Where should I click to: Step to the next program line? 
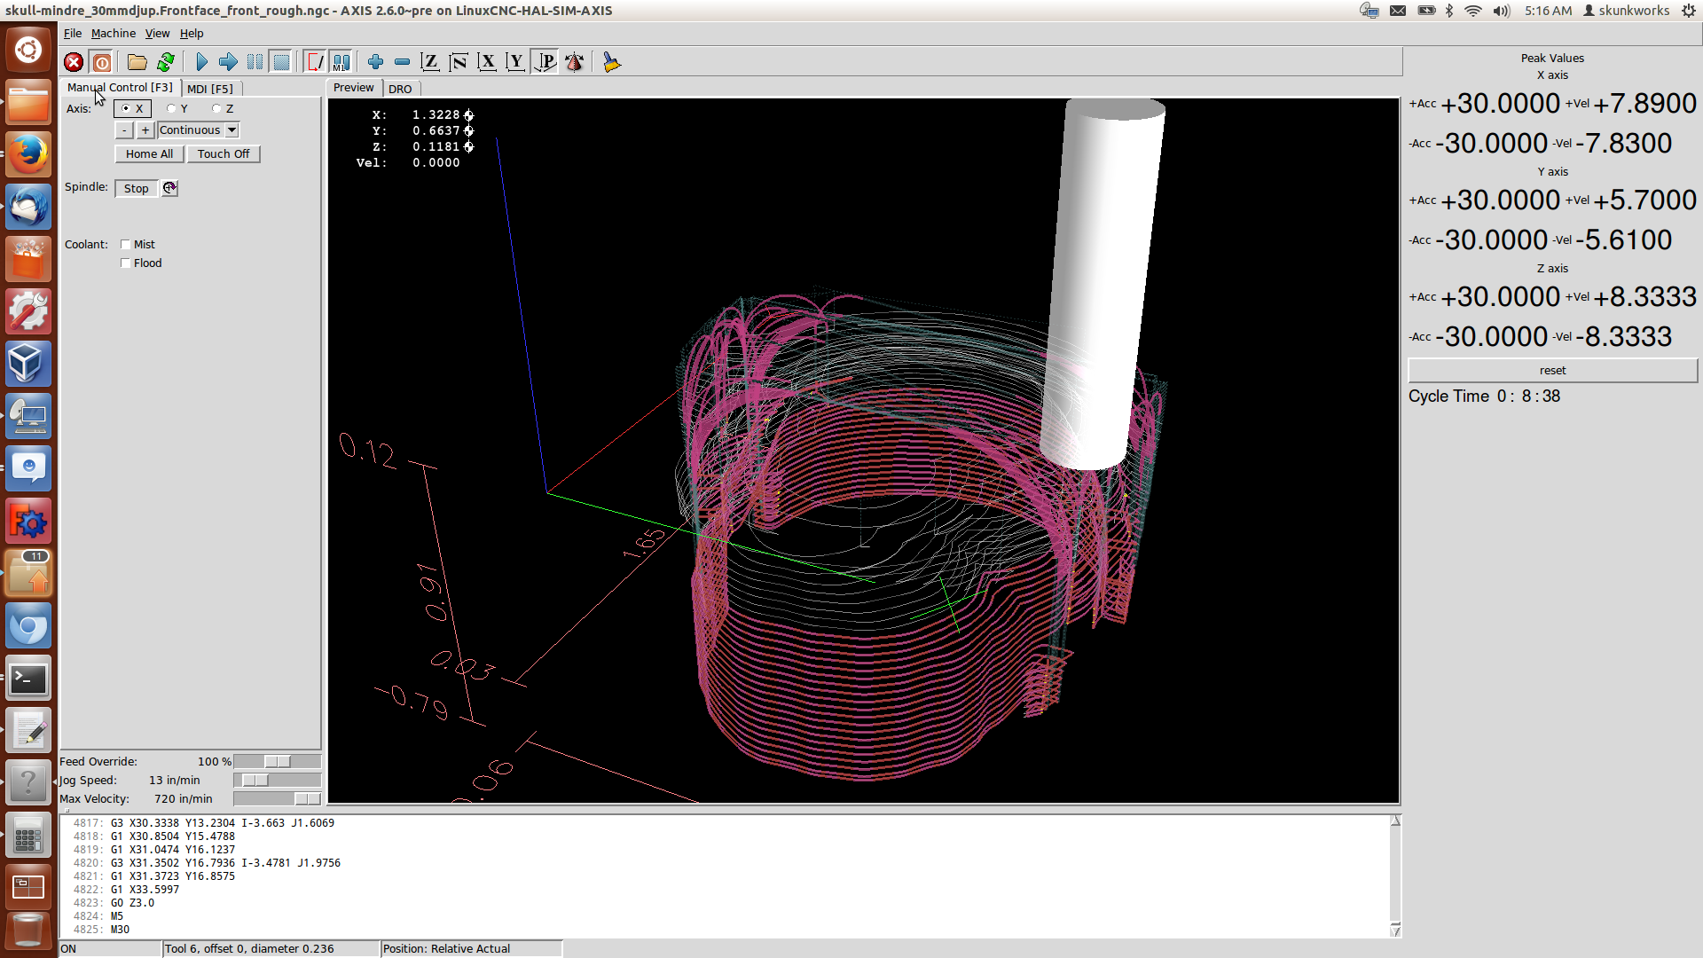pos(228,62)
